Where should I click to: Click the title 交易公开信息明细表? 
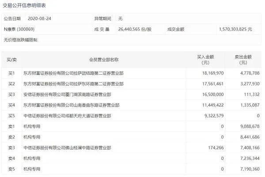24,5
